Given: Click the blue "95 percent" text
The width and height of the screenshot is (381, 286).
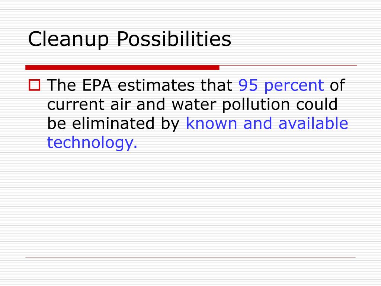Looking at the screenshot, I should tap(281, 85).
